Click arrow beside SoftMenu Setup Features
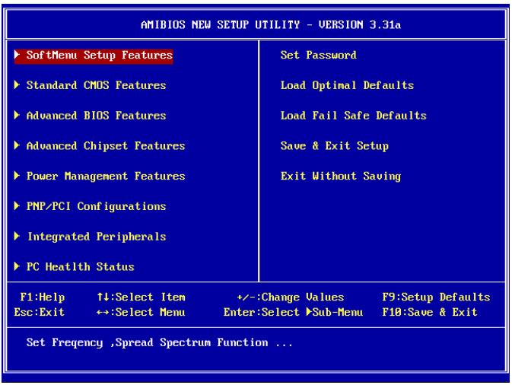The image size is (512, 385). point(17,55)
